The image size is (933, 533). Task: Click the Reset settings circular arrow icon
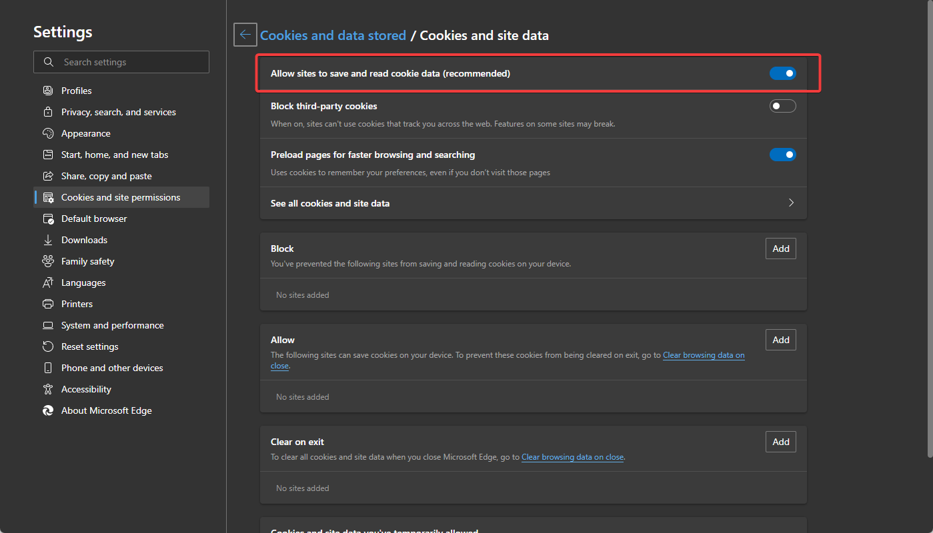(x=48, y=346)
